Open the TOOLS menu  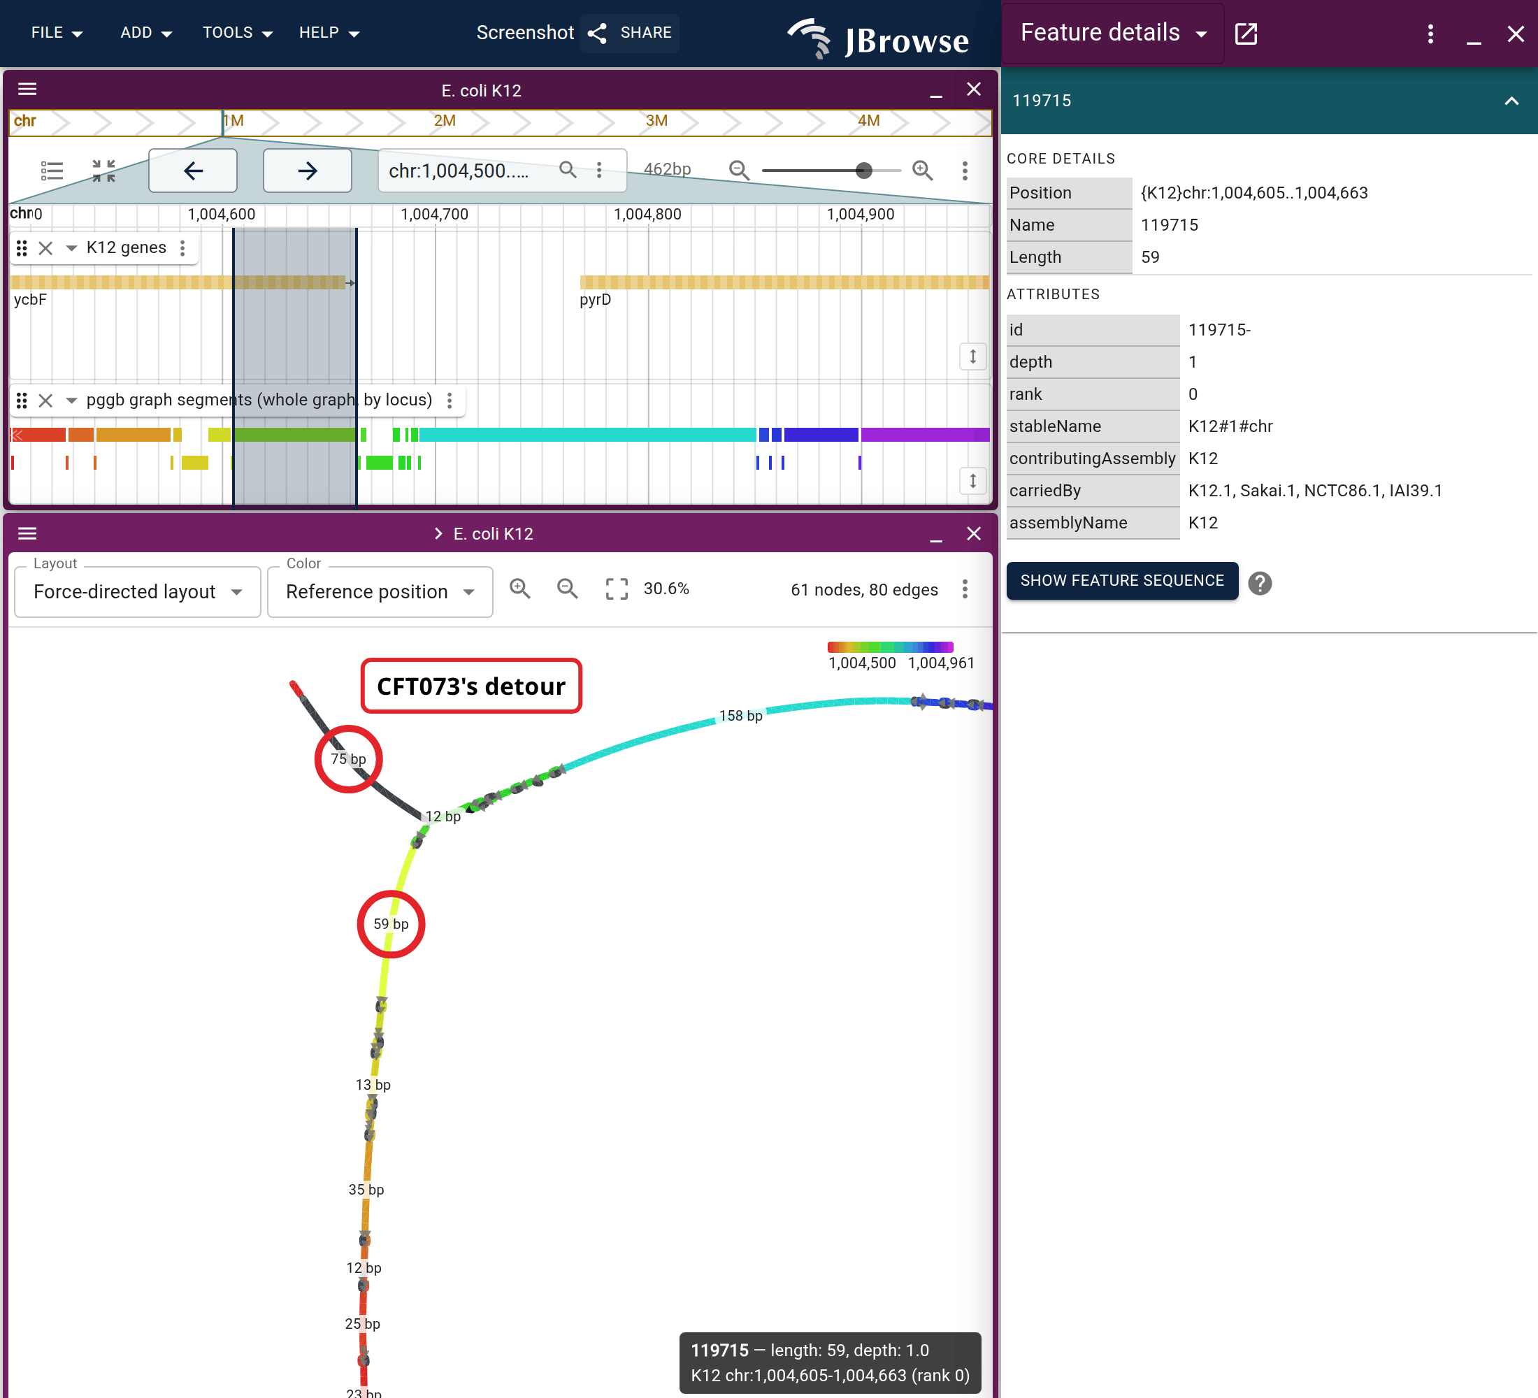pyautogui.click(x=237, y=33)
